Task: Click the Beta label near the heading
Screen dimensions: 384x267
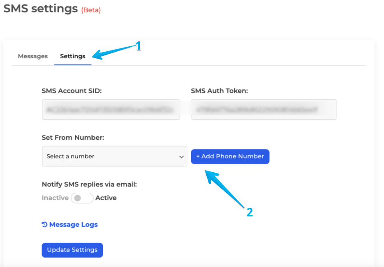Action: click(92, 10)
